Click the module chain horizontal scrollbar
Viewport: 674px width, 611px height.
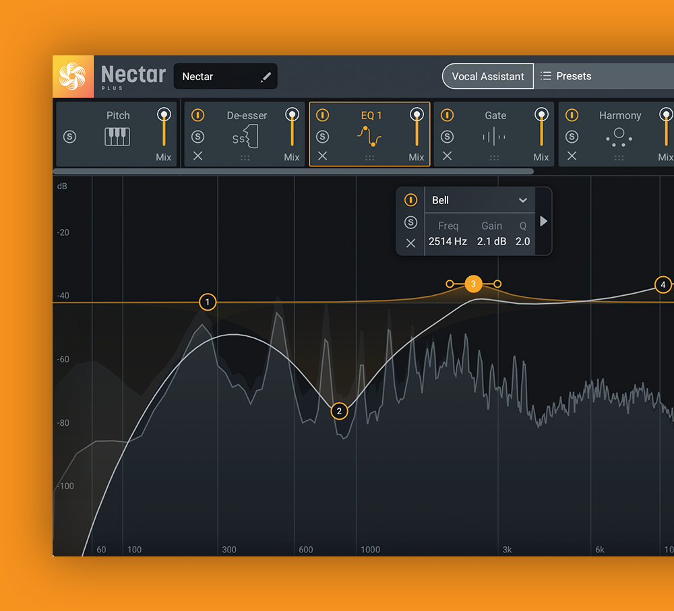click(293, 171)
